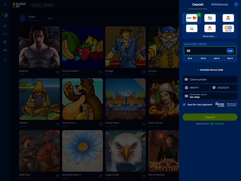
Task: Click the game controller sidebar icon
Action: tap(5, 50)
